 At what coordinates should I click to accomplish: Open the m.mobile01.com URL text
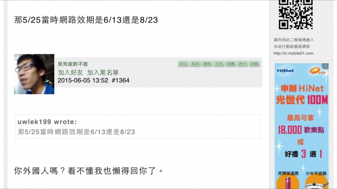click(293, 53)
